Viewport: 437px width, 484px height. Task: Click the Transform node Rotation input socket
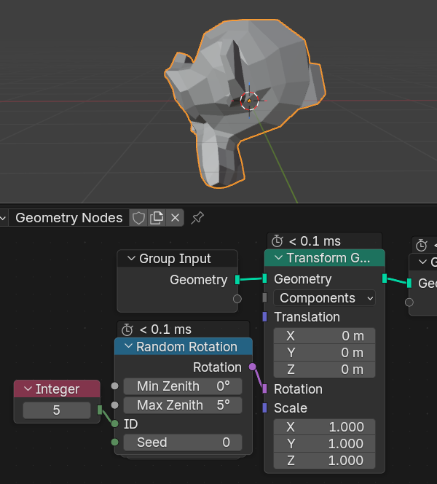pyautogui.click(x=264, y=389)
